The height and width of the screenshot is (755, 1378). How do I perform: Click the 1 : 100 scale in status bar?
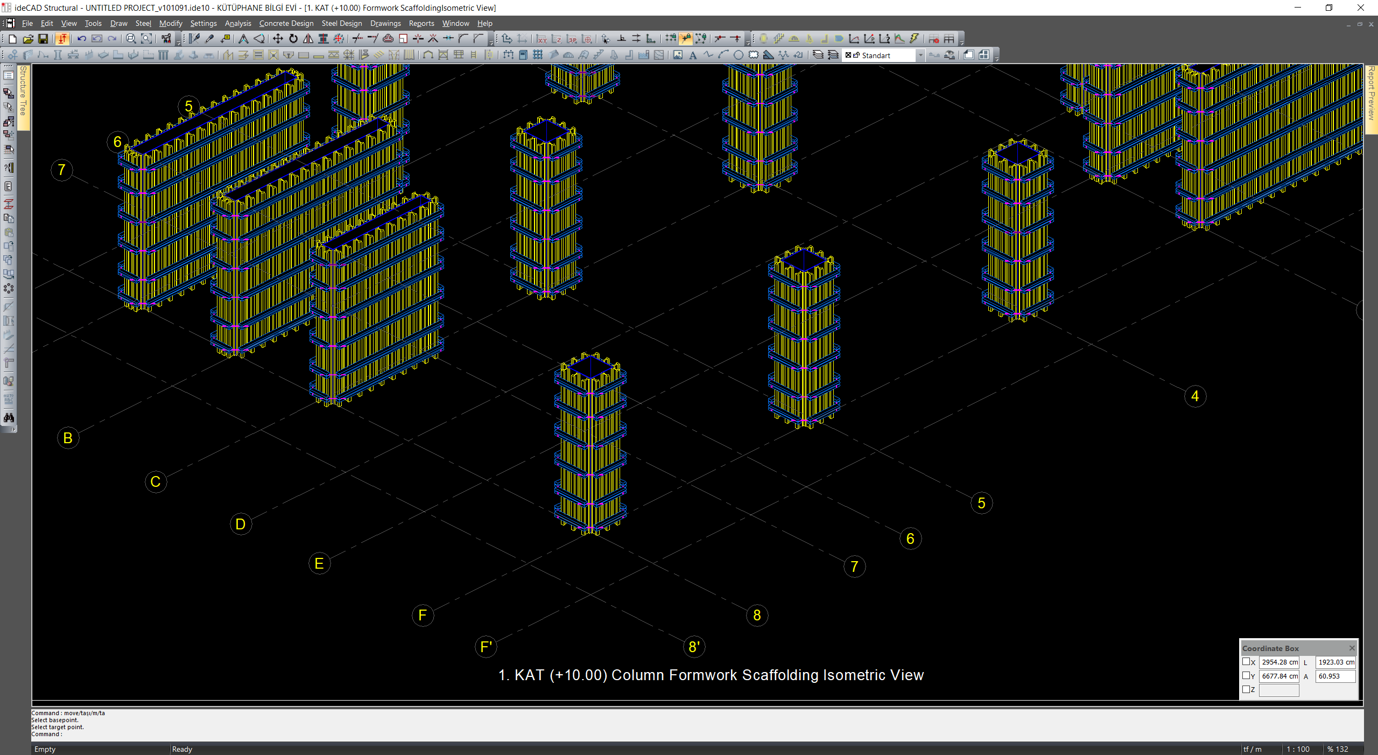click(x=1298, y=749)
